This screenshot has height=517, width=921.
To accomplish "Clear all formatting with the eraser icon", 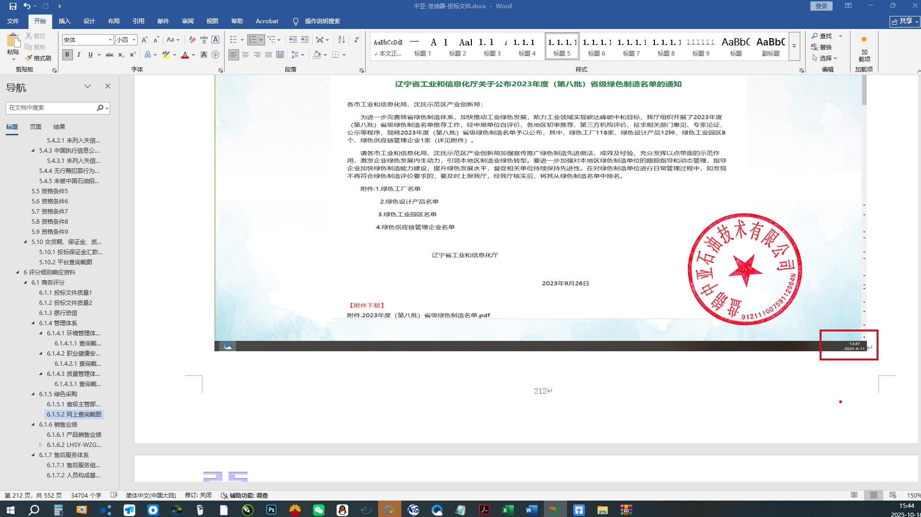I will coord(192,40).
